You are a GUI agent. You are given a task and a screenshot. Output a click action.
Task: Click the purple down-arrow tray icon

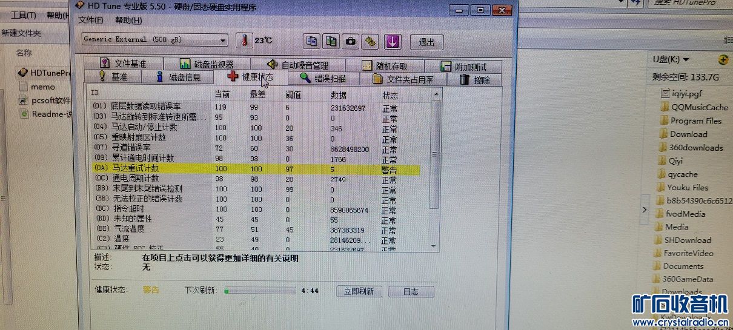coord(393,41)
